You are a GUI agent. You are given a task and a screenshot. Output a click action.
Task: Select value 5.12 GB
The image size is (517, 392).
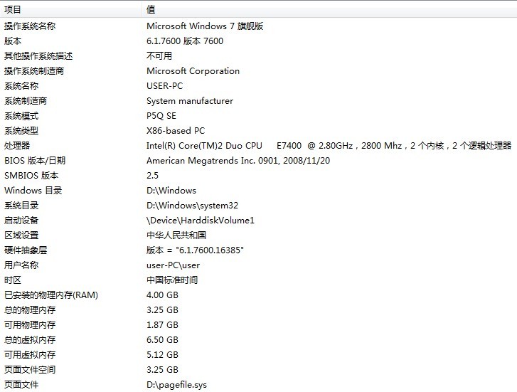pyautogui.click(x=162, y=355)
